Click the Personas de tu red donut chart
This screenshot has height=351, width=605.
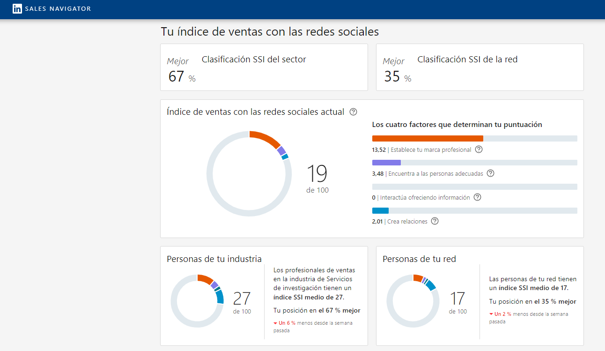(413, 301)
